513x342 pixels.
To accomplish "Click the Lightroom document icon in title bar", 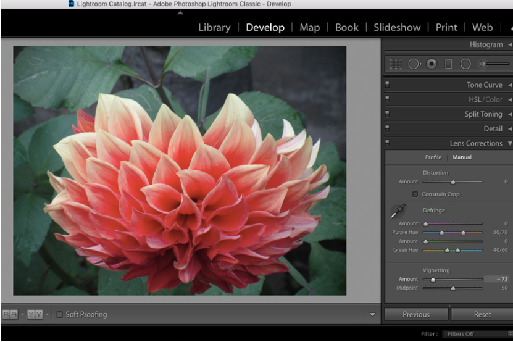I will point(71,4).
